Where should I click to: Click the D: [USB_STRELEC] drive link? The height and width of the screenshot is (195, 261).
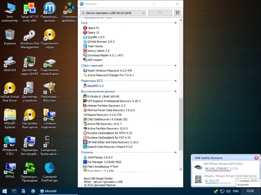[217, 169]
